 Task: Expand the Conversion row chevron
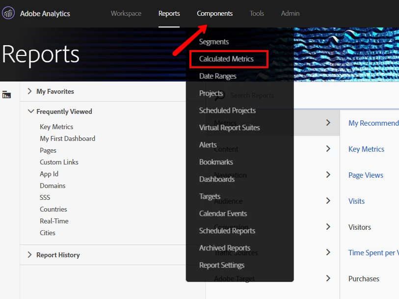tap(328, 227)
